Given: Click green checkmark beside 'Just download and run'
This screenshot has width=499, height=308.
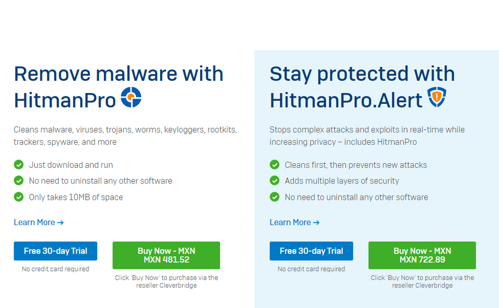Looking at the screenshot, I should tap(19, 165).
